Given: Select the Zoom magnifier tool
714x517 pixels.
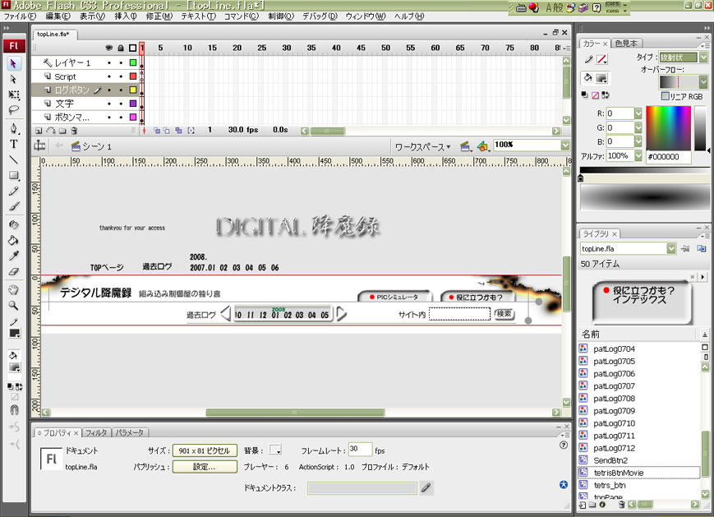Looking at the screenshot, I should (14, 305).
